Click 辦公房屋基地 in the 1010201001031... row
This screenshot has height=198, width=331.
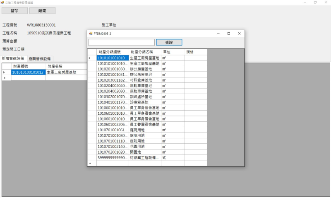pyautogui.click(x=145, y=75)
